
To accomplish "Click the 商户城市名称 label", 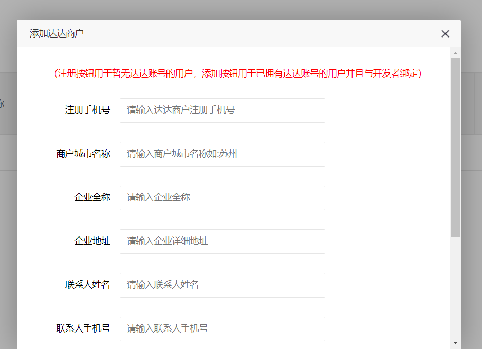I will pos(83,154).
